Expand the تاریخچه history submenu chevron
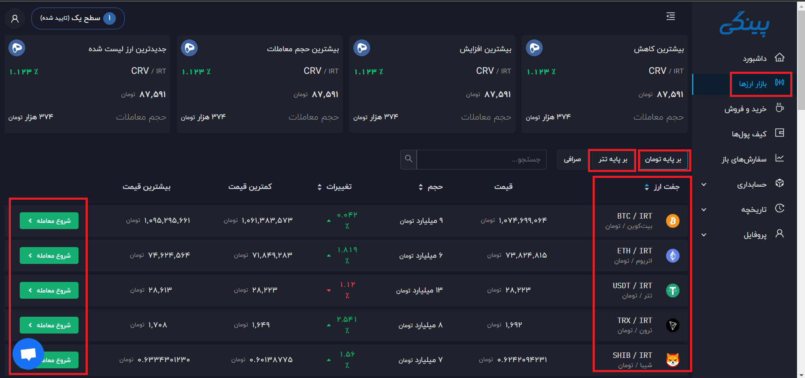 point(704,210)
